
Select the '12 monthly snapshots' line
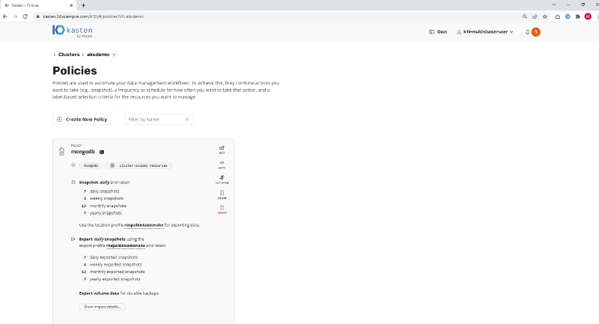[x=104, y=206]
